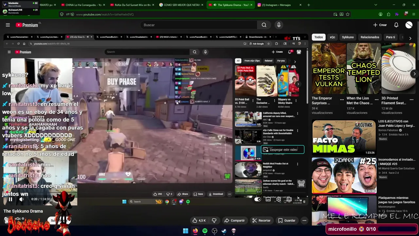
Task: Switch to the Instagram Mensajes tab
Action: pos(279,5)
